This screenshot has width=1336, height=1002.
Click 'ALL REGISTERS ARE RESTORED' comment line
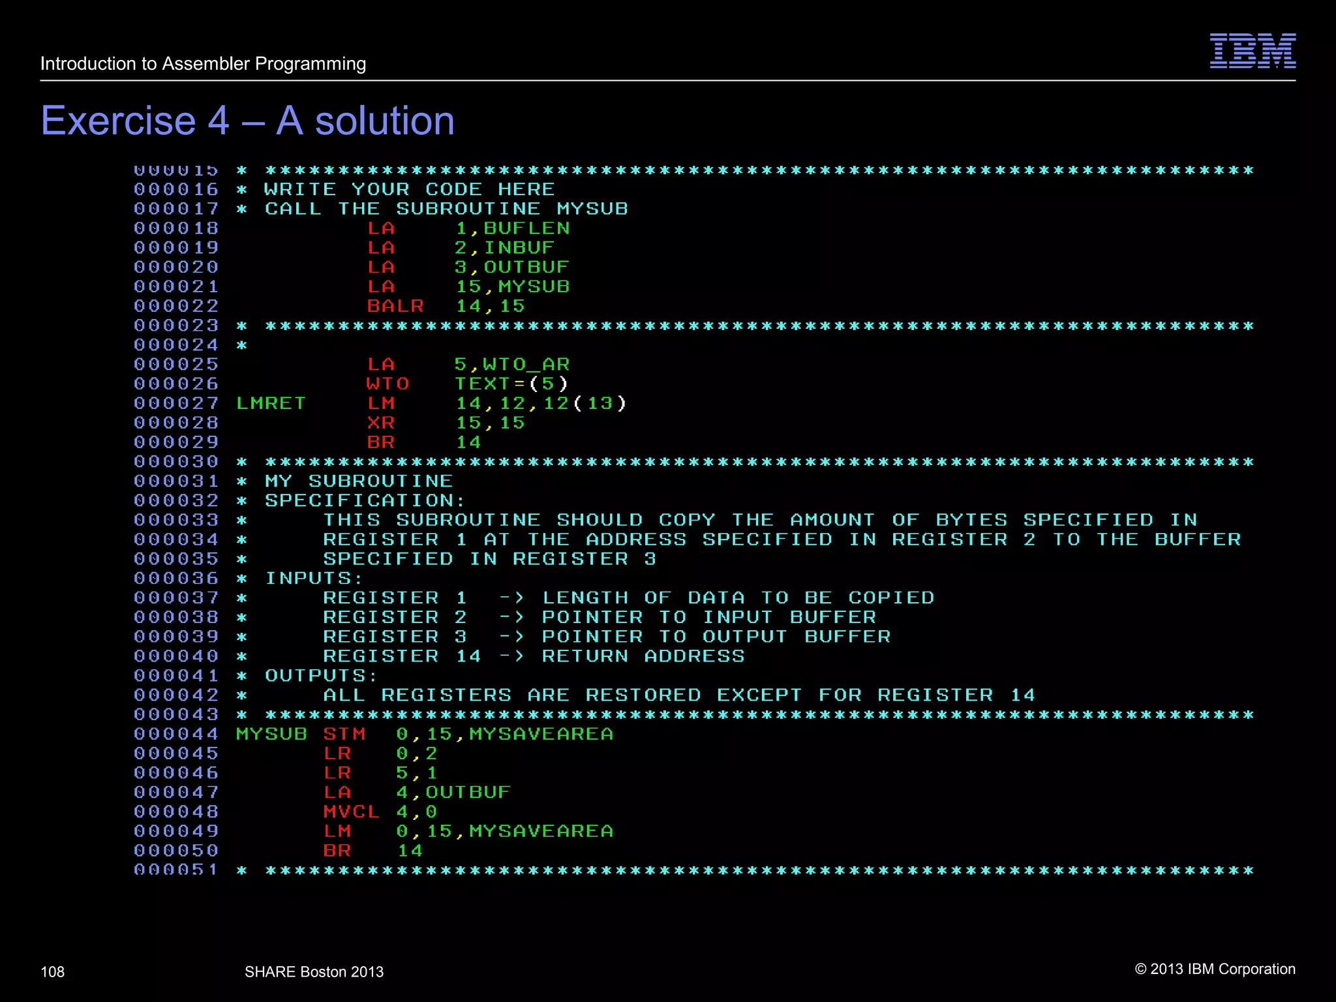[x=679, y=695]
